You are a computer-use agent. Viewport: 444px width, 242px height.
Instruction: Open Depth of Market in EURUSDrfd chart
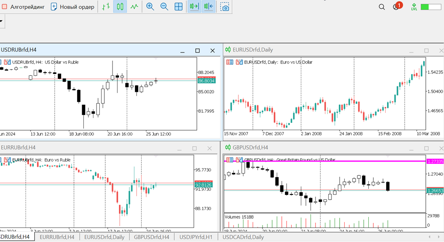pyautogui.click(x=230, y=62)
